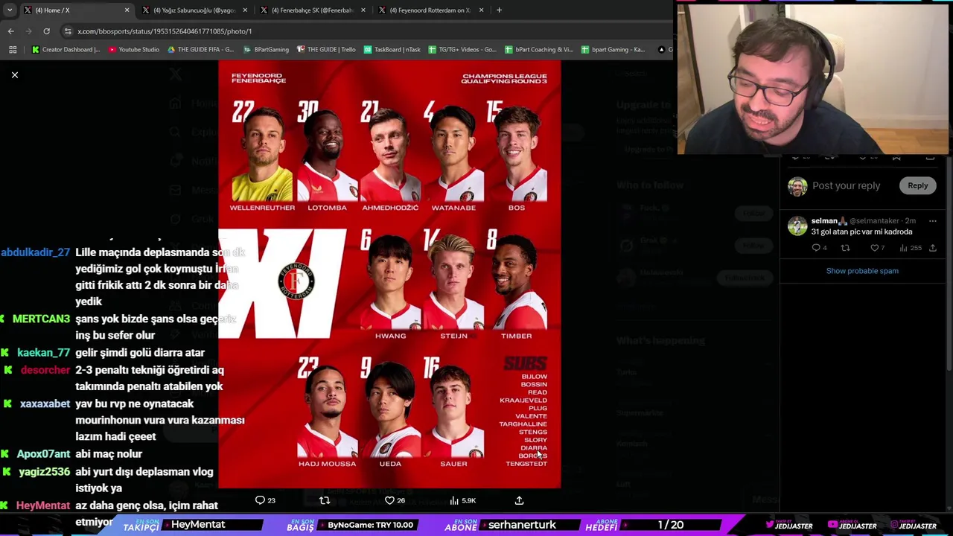Screen dimensions: 953x536
Task: Share selman's comment with the share icon
Action: (932, 248)
